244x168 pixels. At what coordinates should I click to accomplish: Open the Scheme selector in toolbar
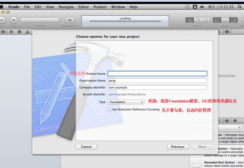40,20
